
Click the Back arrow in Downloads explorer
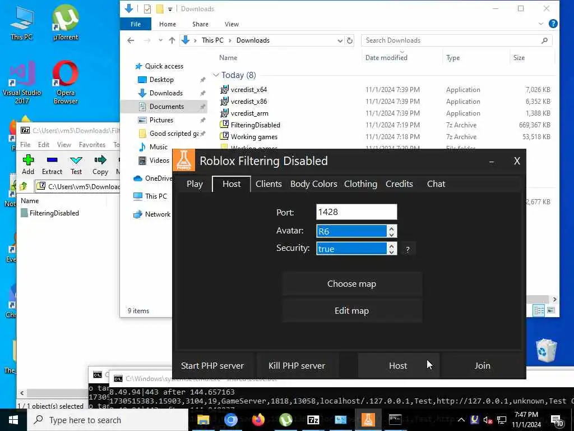[131, 40]
